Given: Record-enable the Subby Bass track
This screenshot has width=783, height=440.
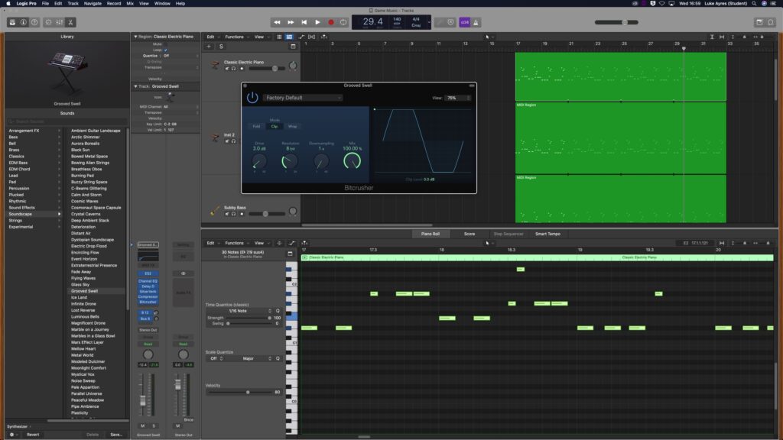Looking at the screenshot, I should [x=242, y=214].
